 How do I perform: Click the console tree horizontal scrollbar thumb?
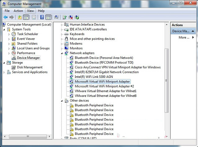[28, 136]
